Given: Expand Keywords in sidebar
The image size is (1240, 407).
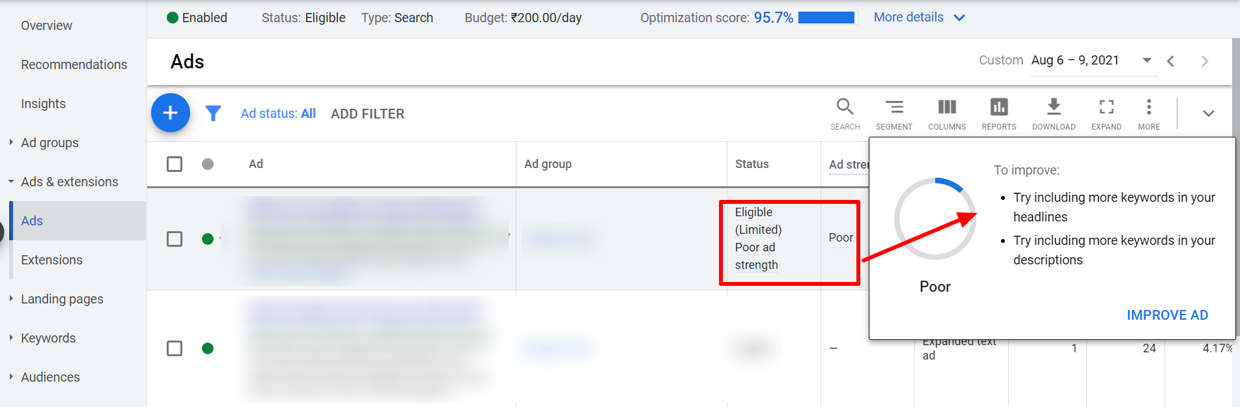Looking at the screenshot, I should coord(11,337).
